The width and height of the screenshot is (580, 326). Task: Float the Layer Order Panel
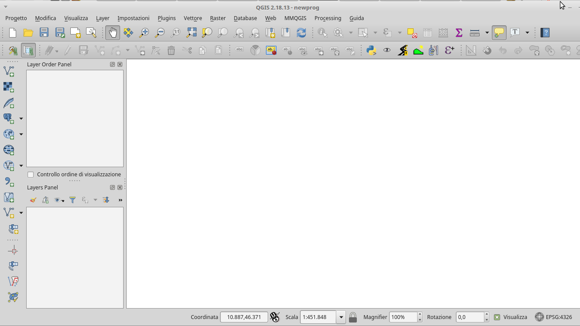[x=112, y=65]
